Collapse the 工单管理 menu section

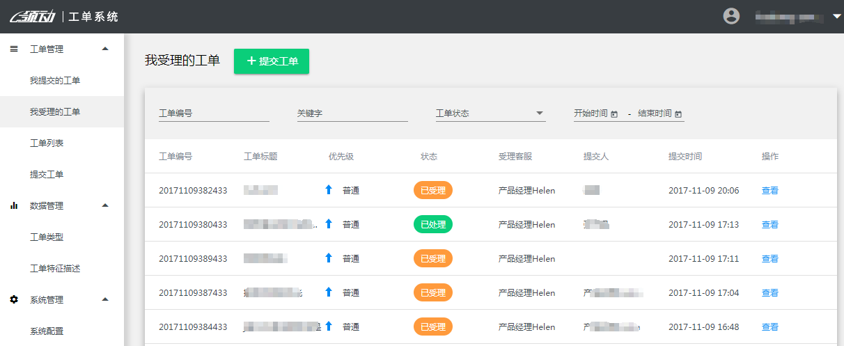[105, 49]
